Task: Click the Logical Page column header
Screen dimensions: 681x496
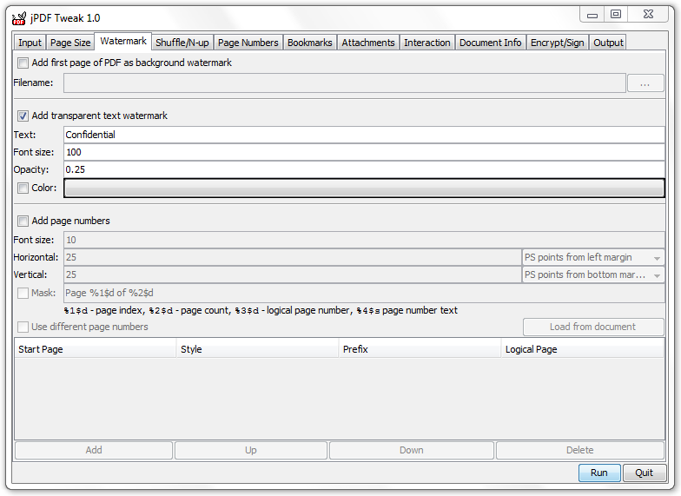Action: [x=582, y=349]
